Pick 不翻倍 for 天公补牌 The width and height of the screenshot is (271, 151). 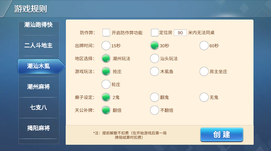pos(154,110)
